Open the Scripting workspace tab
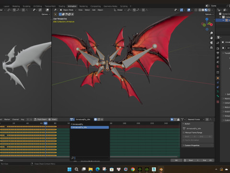Viewport: 230px width, 173px height. [124, 6]
